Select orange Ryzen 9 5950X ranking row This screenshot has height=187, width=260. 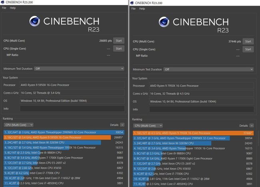click(64, 137)
